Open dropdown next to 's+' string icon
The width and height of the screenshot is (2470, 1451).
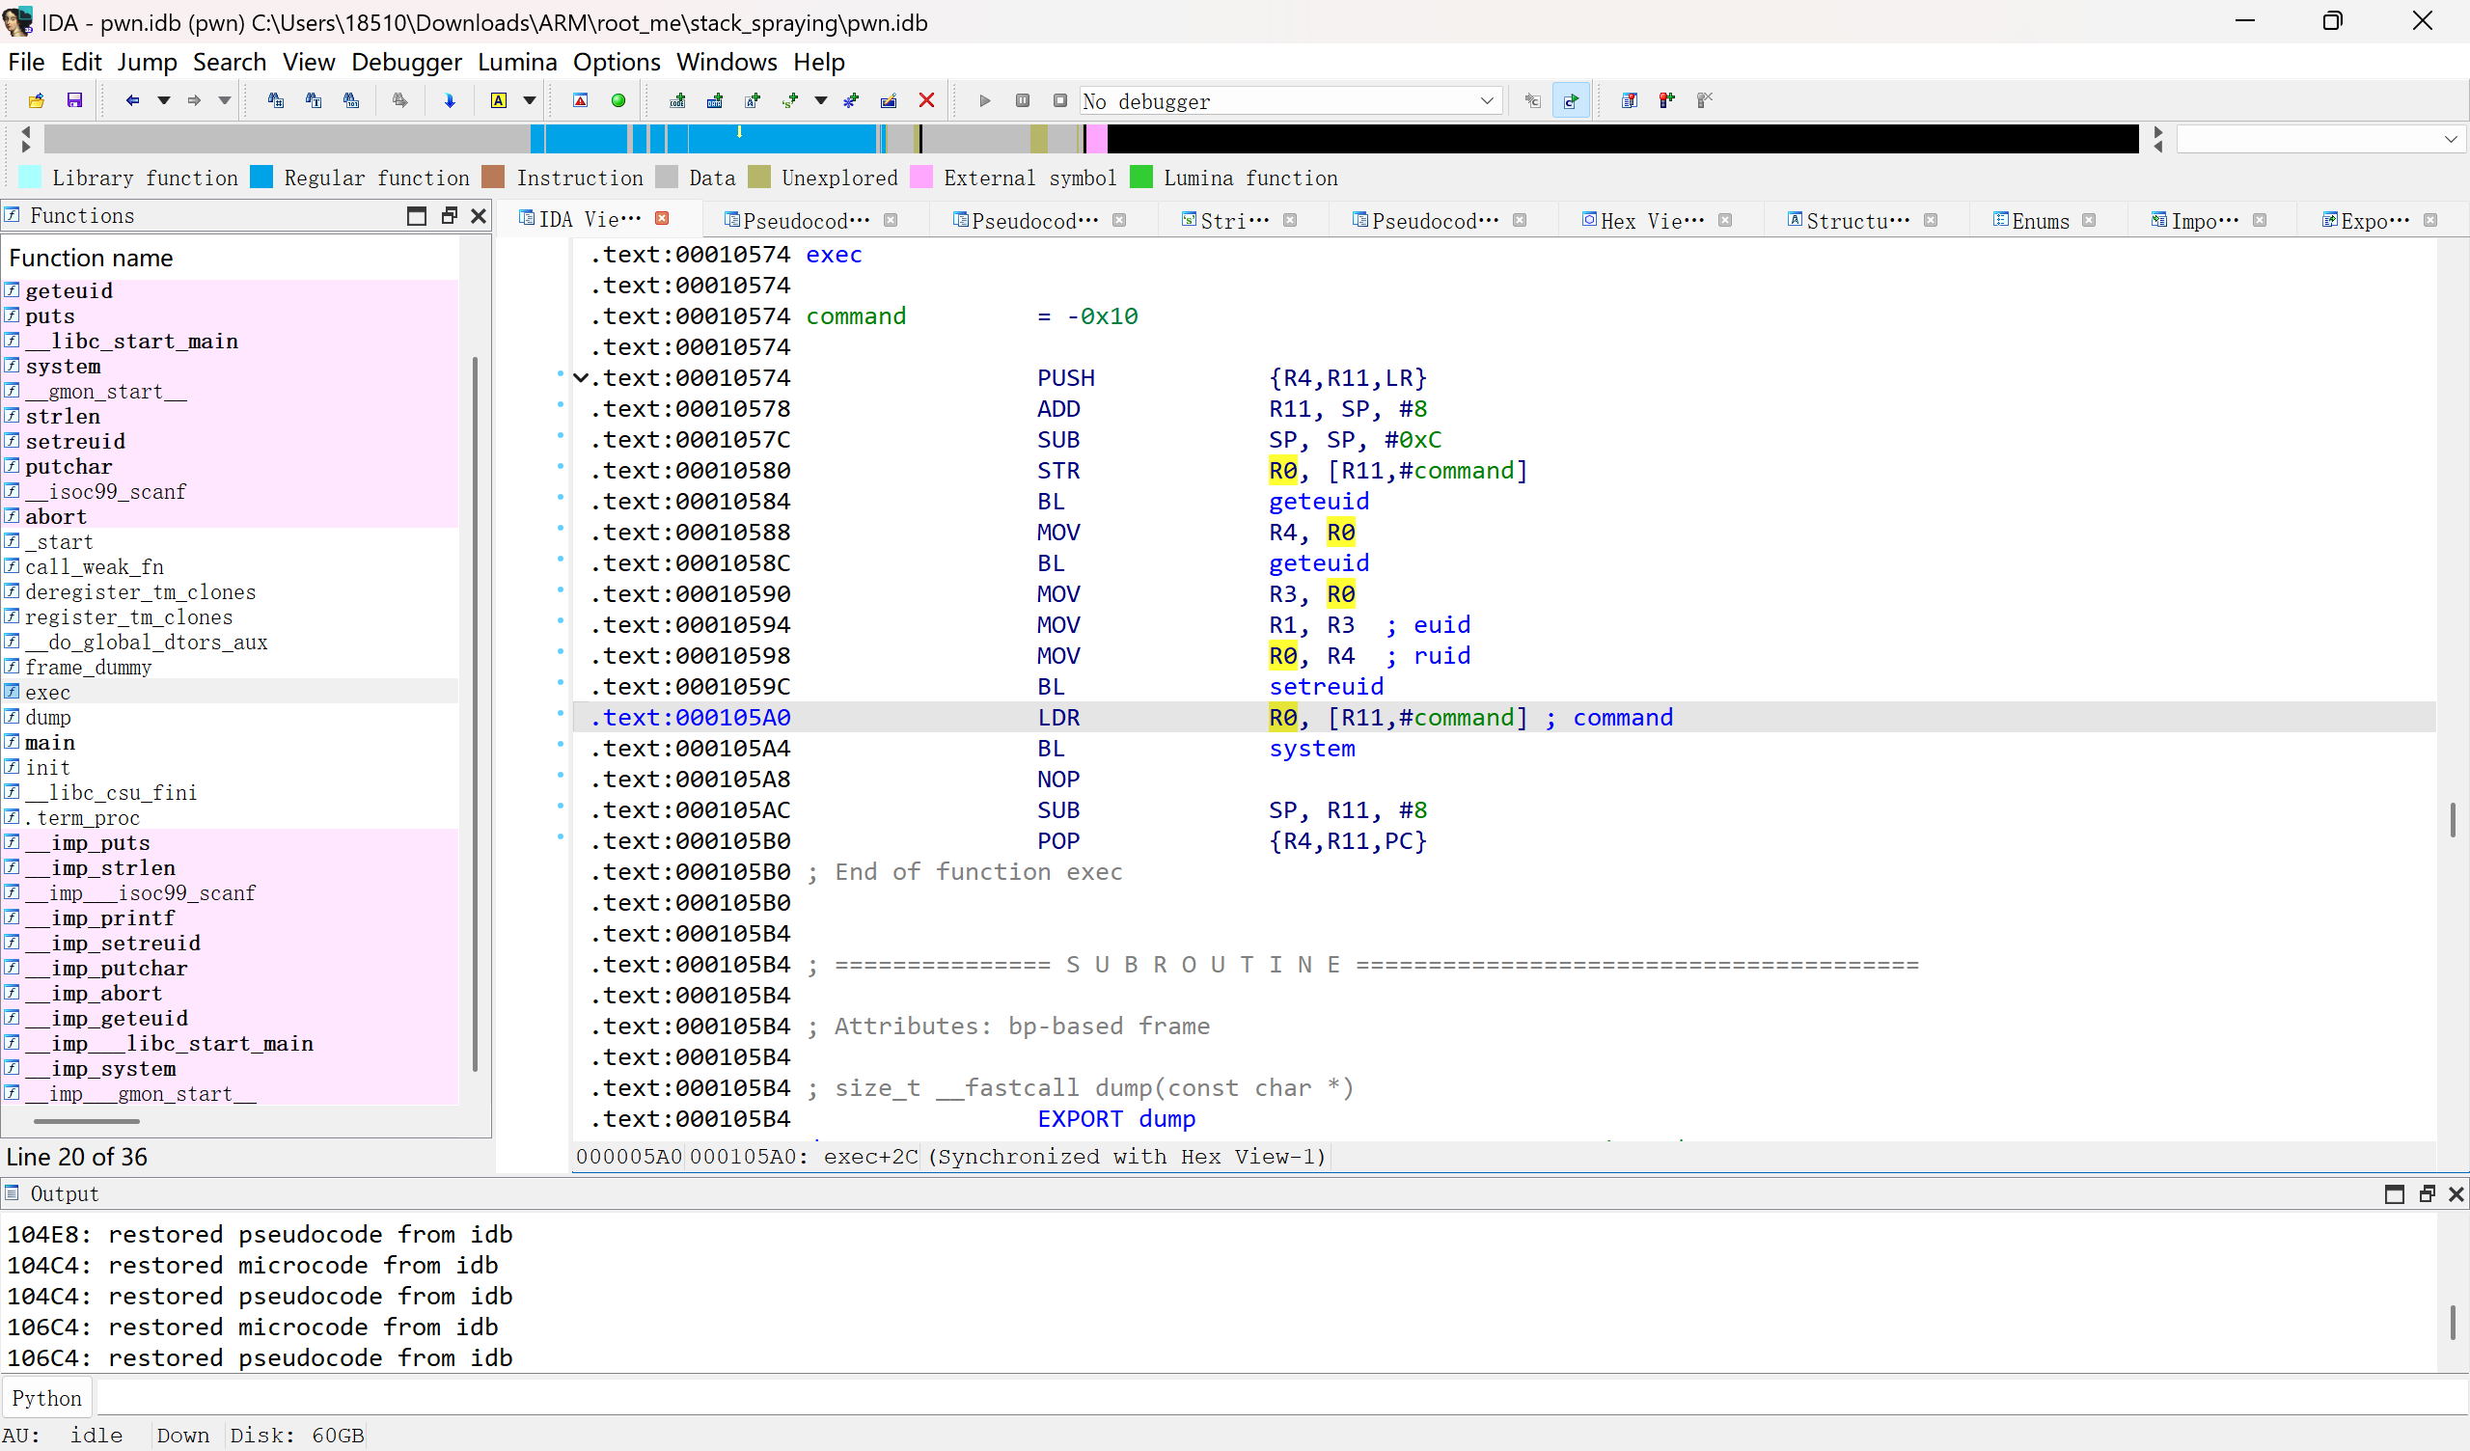point(821,100)
